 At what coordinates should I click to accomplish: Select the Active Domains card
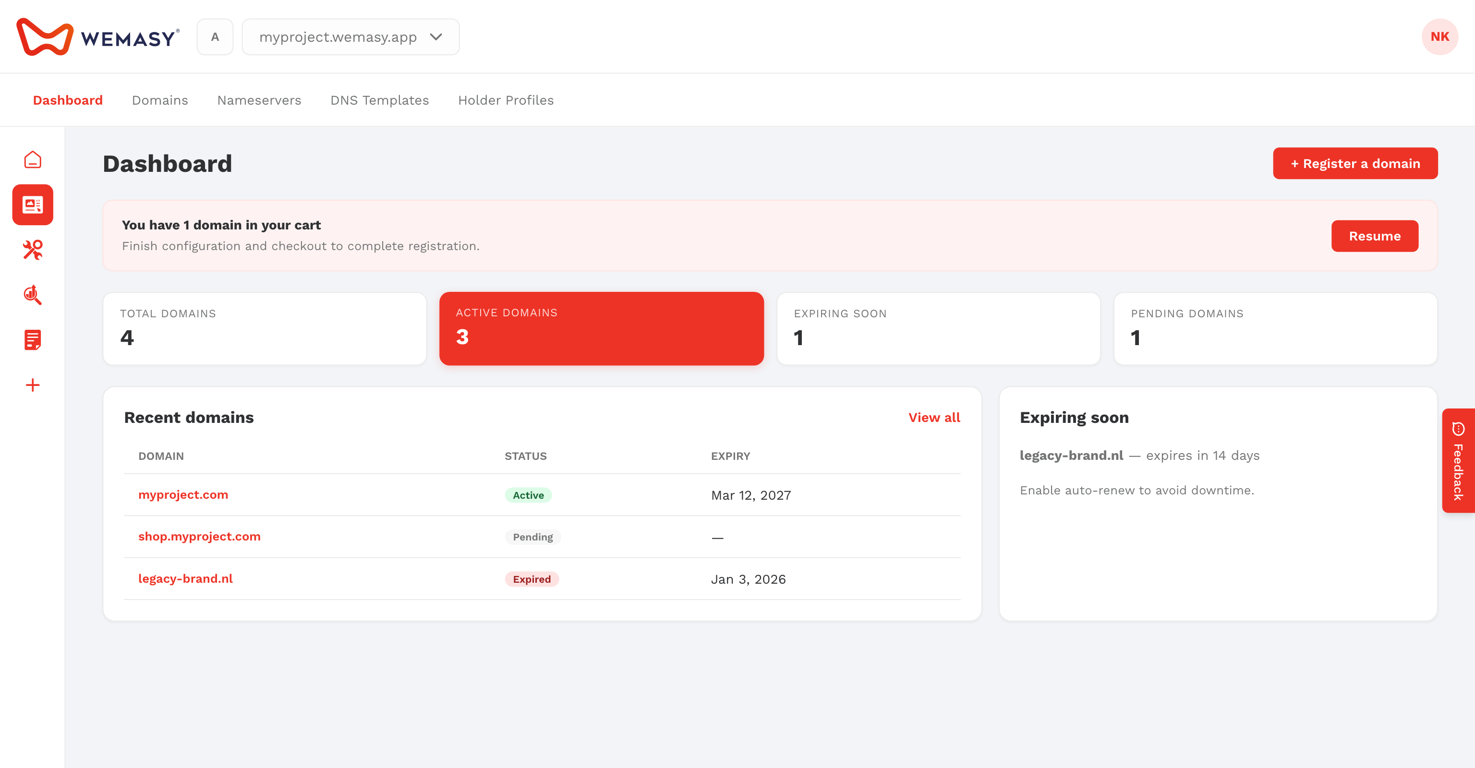601,328
